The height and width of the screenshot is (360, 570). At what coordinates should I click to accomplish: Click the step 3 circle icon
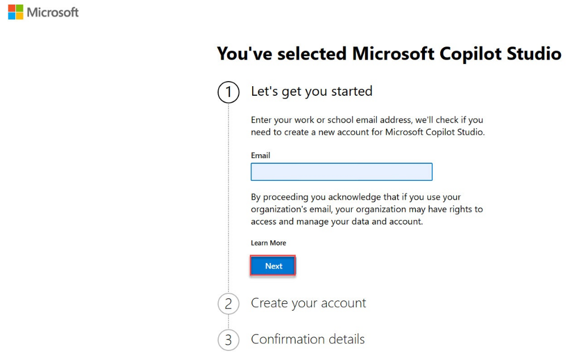point(228,340)
